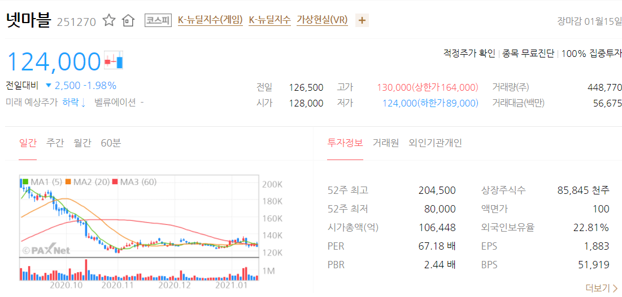Screen dimensions: 622x297
Task: Switch chart to 월간 tab
Action: tap(82, 143)
